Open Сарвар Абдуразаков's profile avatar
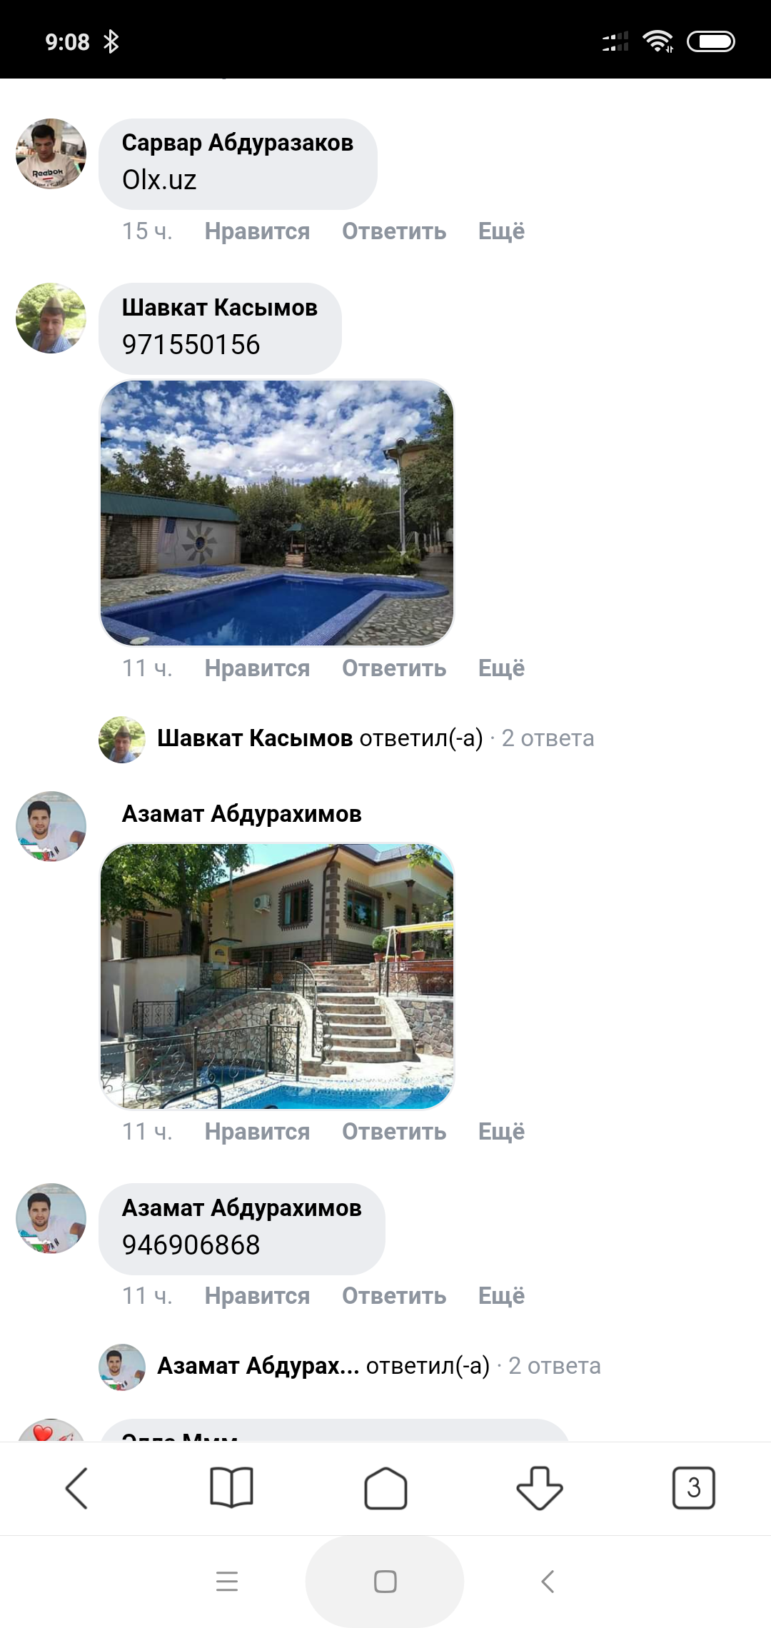771x1628 pixels. 51,154
